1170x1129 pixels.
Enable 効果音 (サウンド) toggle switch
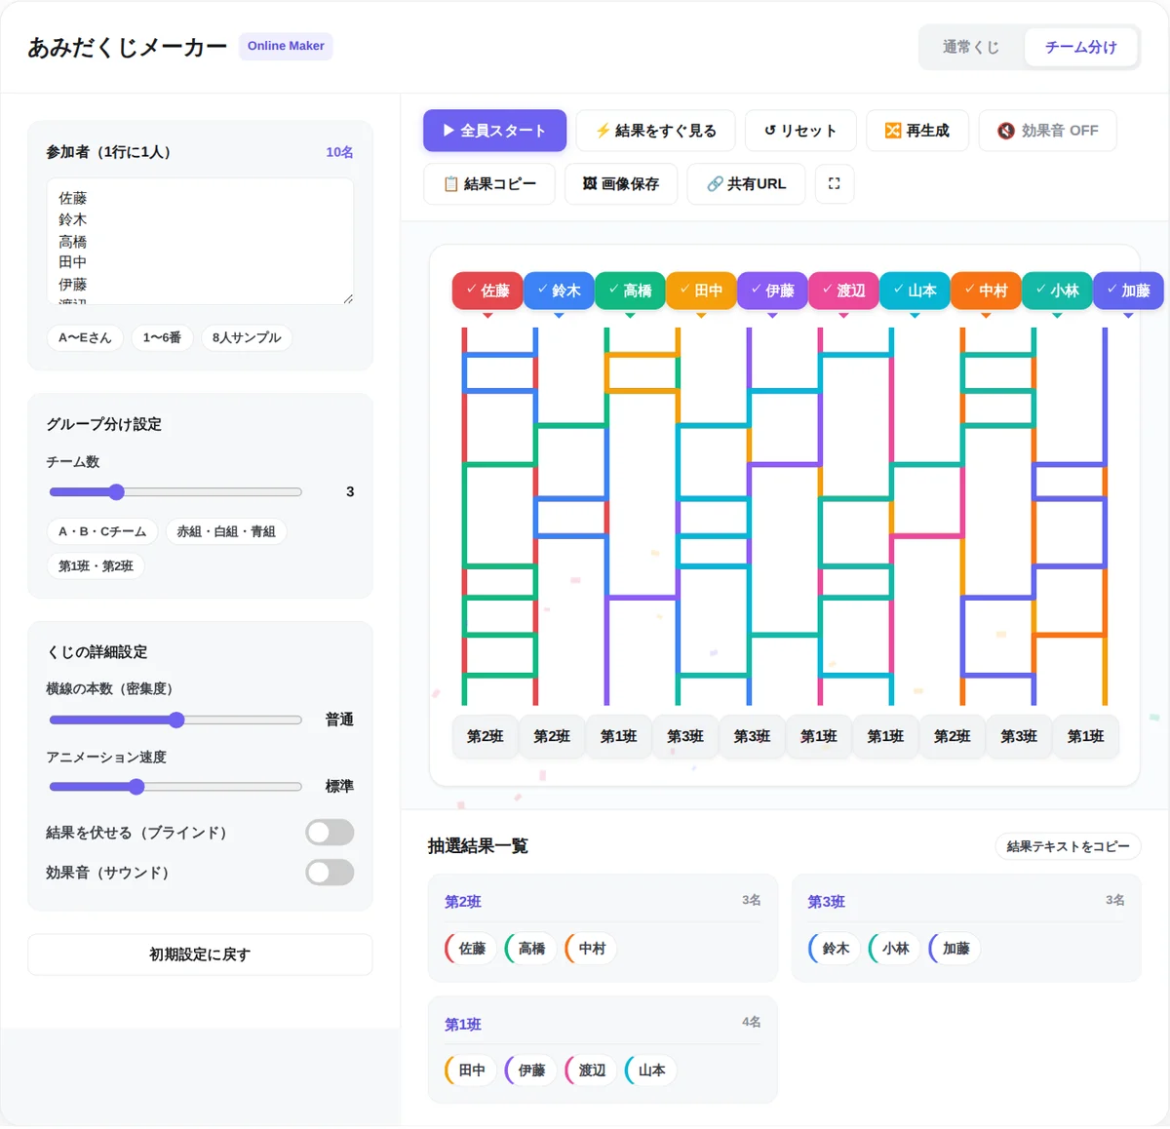330,872
